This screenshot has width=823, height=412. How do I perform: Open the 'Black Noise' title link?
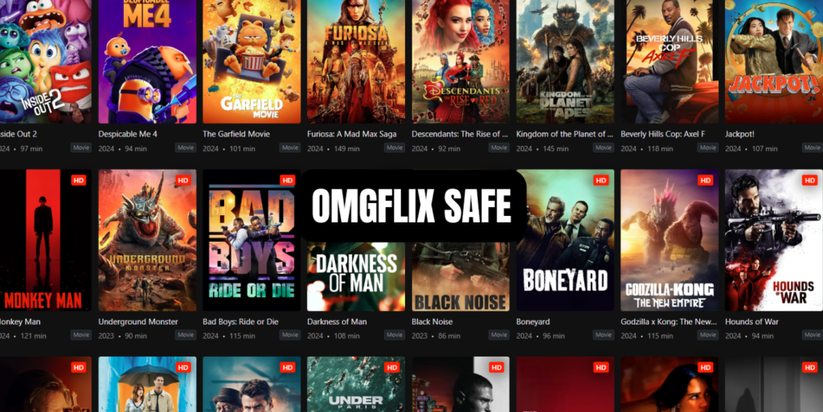pyautogui.click(x=432, y=322)
